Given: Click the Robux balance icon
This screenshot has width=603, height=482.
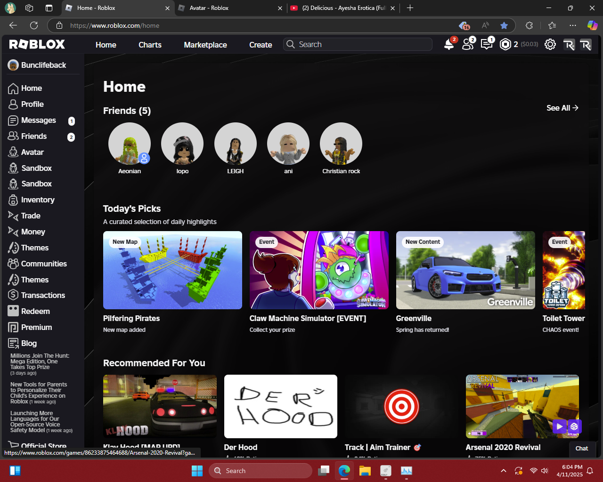Looking at the screenshot, I should tap(505, 44).
